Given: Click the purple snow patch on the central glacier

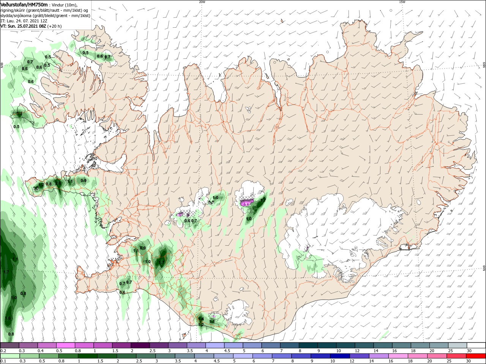Looking at the screenshot, I should tap(248, 203).
